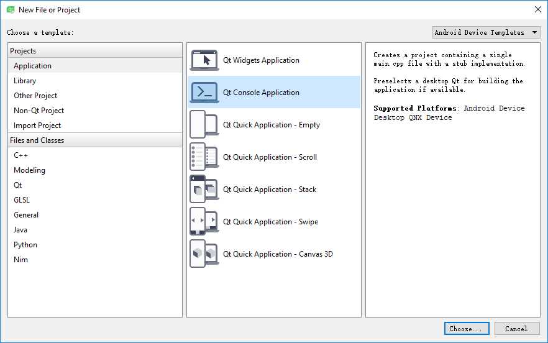
Task: Choose the Qt Widgets Application template
Action: coord(274,60)
